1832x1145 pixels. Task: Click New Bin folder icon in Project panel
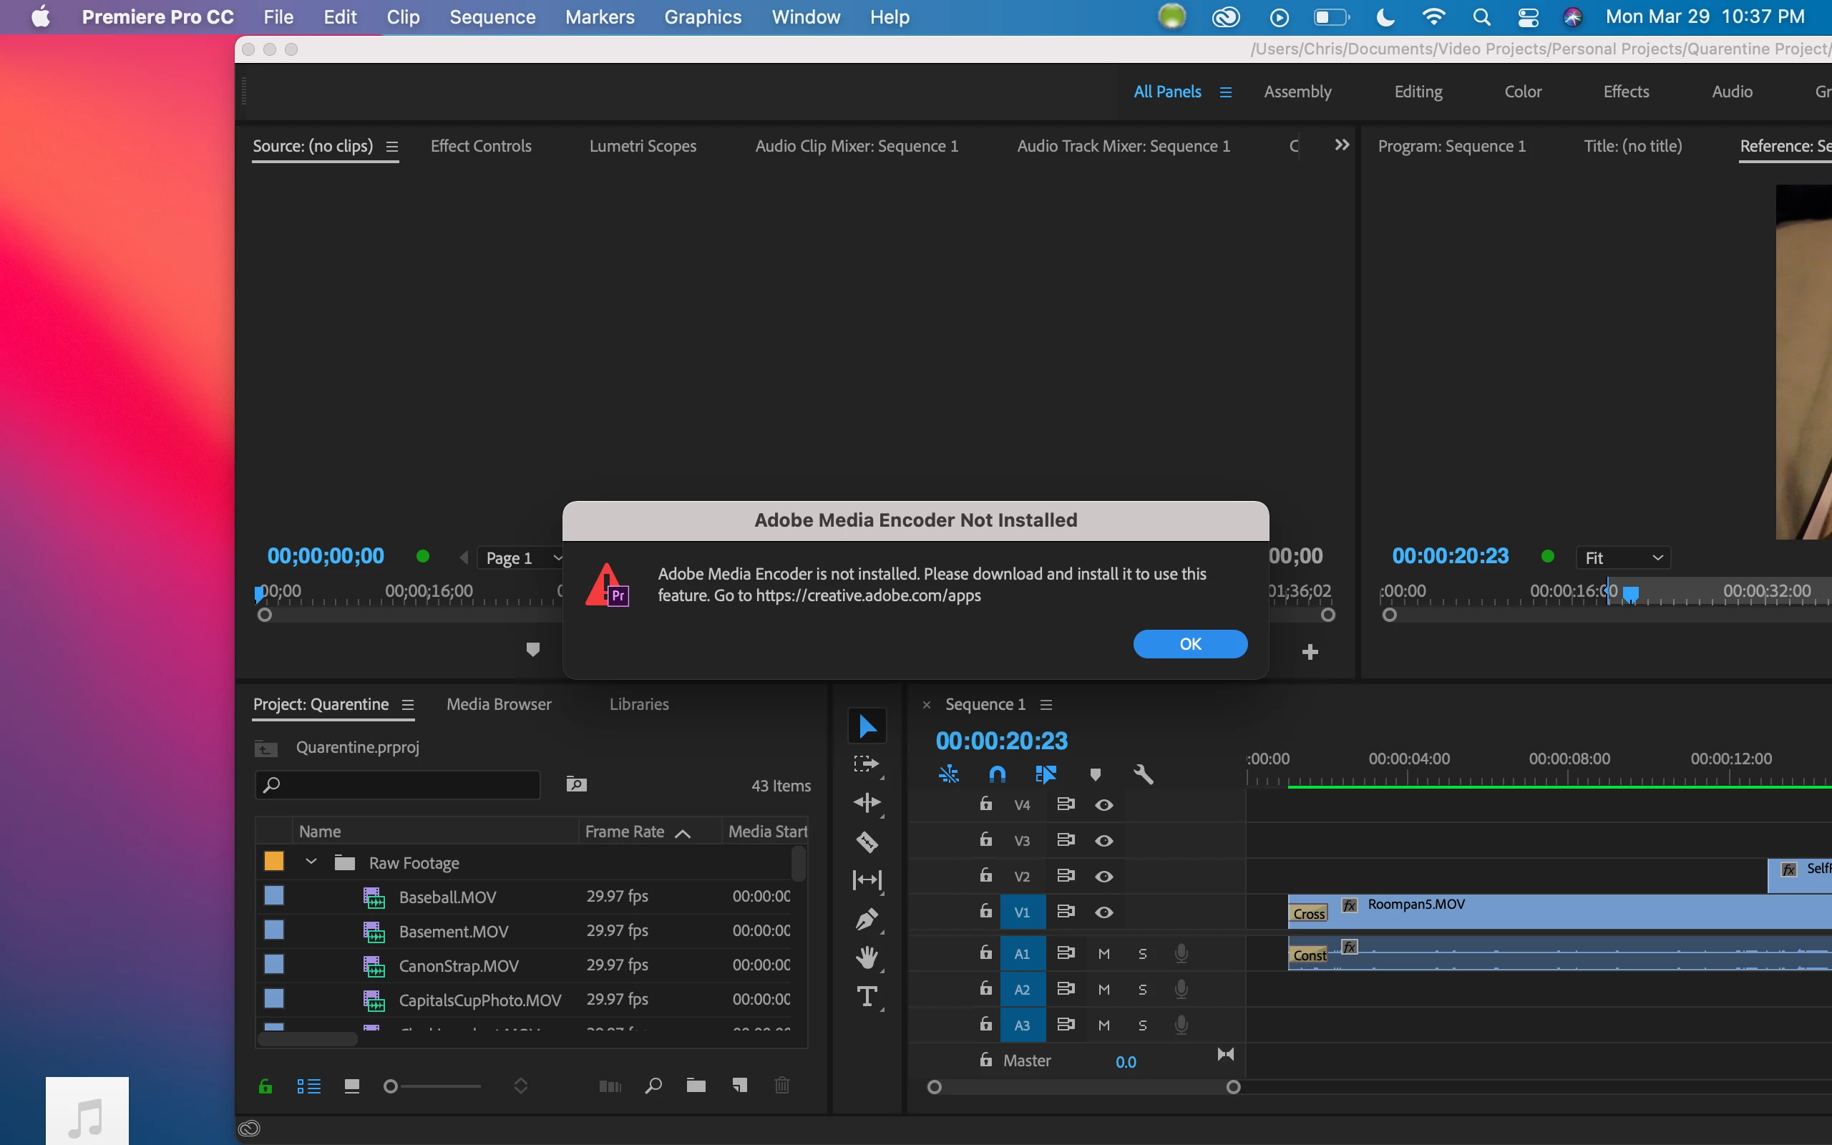click(x=696, y=1086)
